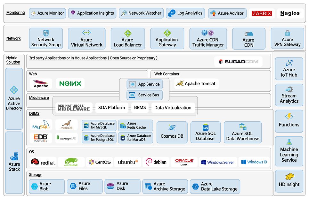Select the Application Insights lightbulb icon
Image resolution: width=309 pixels, height=199 pixels.
[73, 13]
